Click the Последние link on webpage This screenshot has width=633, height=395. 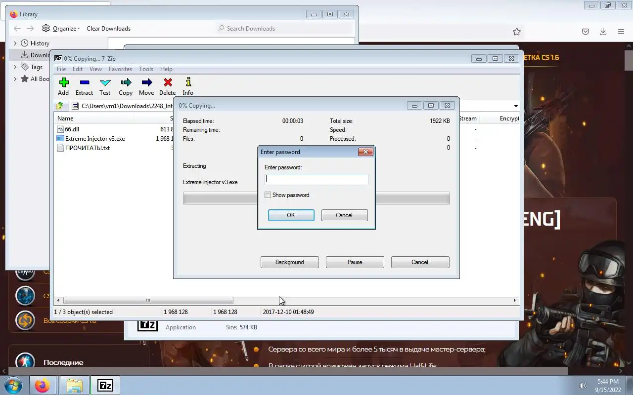click(63, 362)
